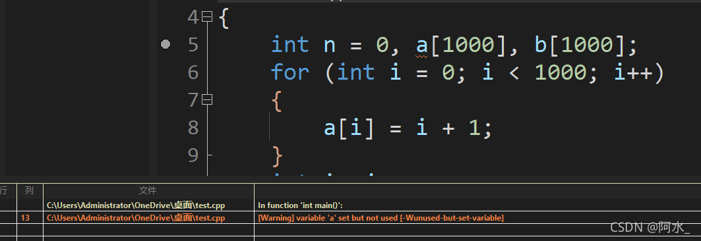Click 'n = 0' on line 5
This screenshot has width=701, height=241.
pos(357,45)
